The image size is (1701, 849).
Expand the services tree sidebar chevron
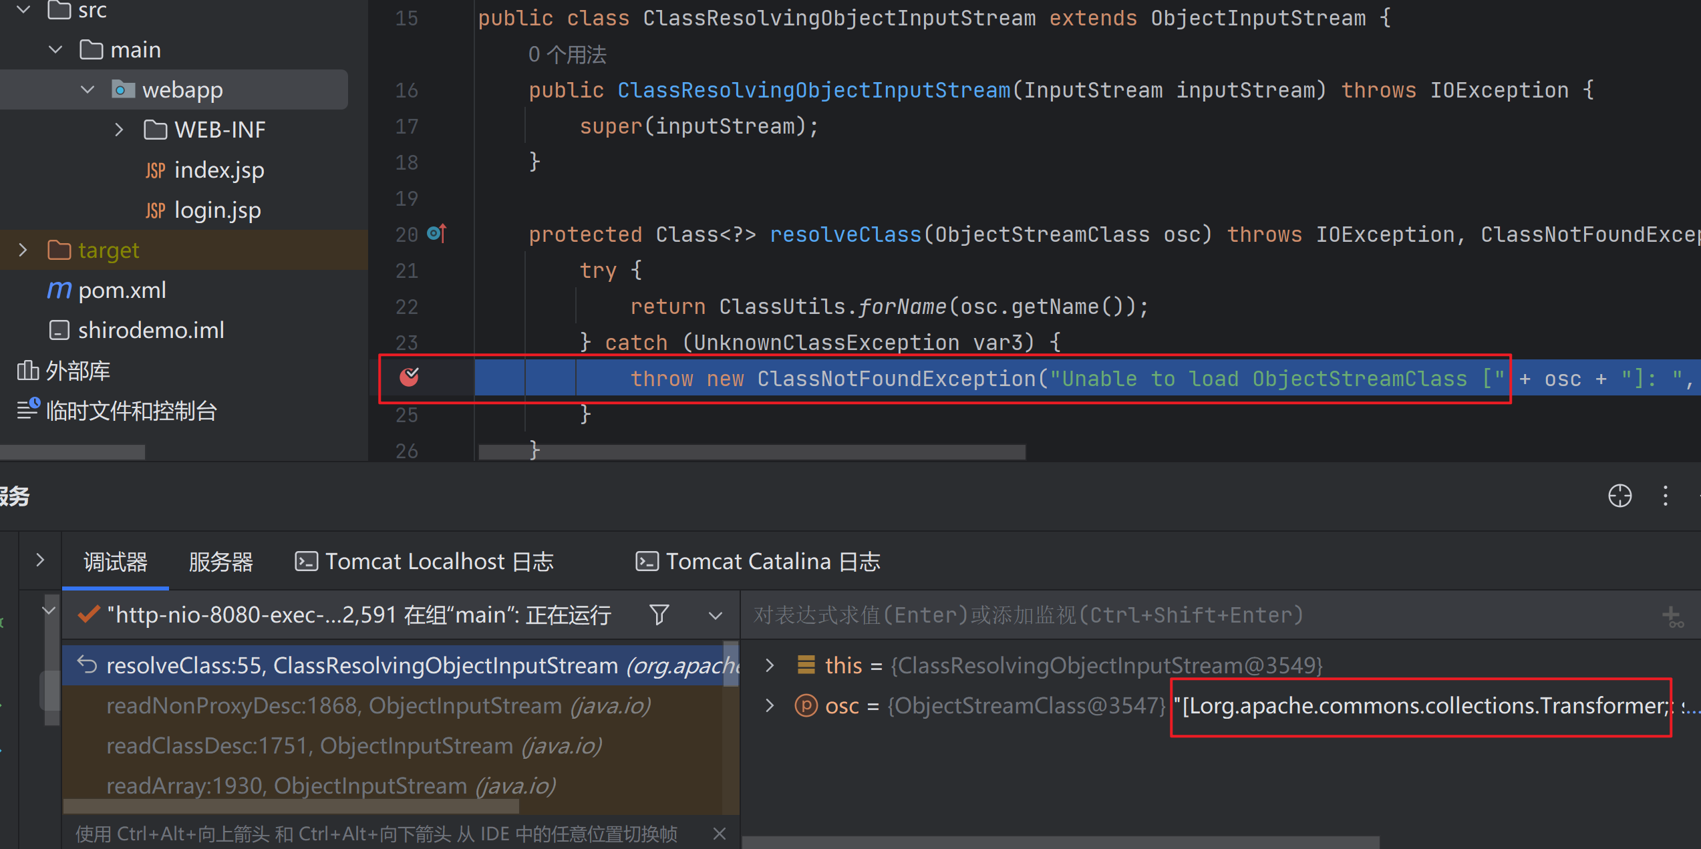[40, 560]
